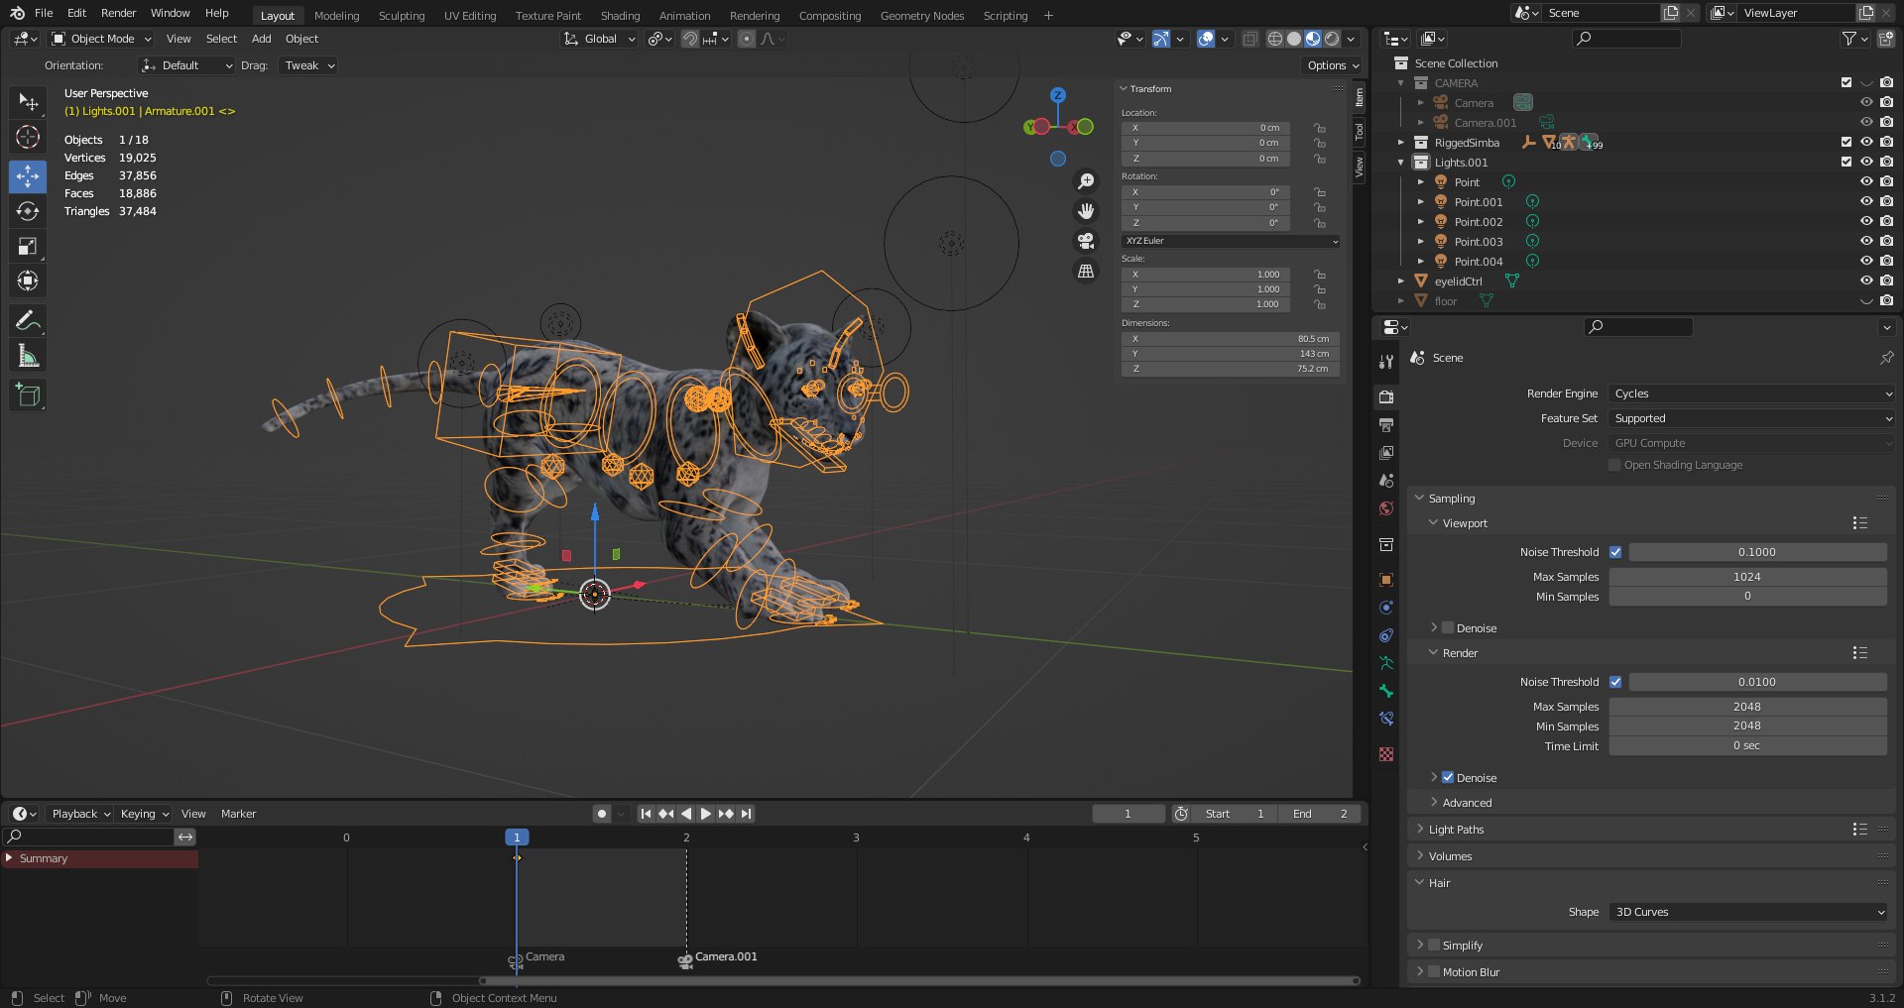Open the Render Engine dropdown
The height and width of the screenshot is (1008, 1904).
pos(1752,393)
